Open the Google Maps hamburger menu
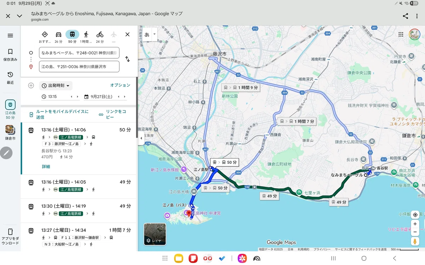425x265 pixels. click(x=10, y=35)
